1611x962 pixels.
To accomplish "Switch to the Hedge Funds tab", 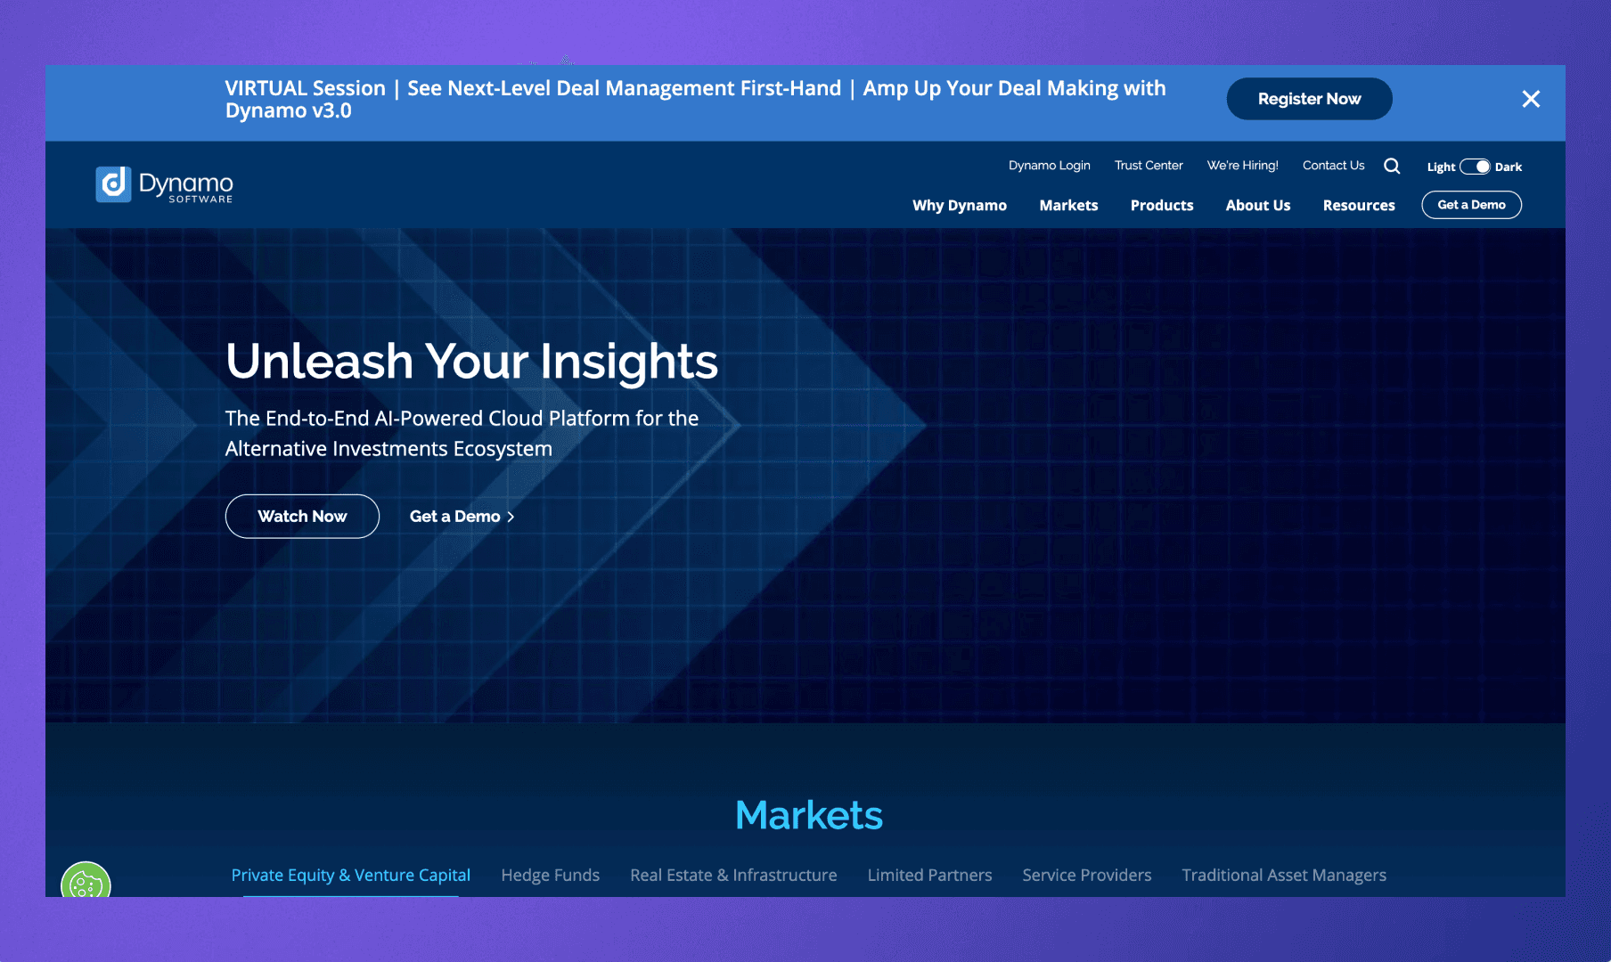I will (x=551, y=876).
